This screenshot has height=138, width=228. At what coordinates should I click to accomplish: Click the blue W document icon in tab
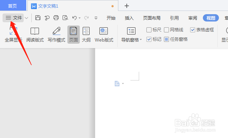point(34,6)
